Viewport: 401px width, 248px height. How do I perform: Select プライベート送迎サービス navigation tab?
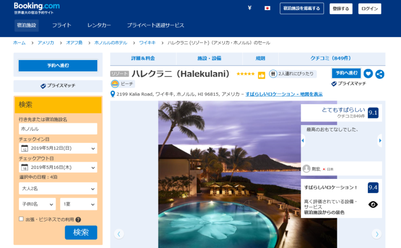coord(155,25)
